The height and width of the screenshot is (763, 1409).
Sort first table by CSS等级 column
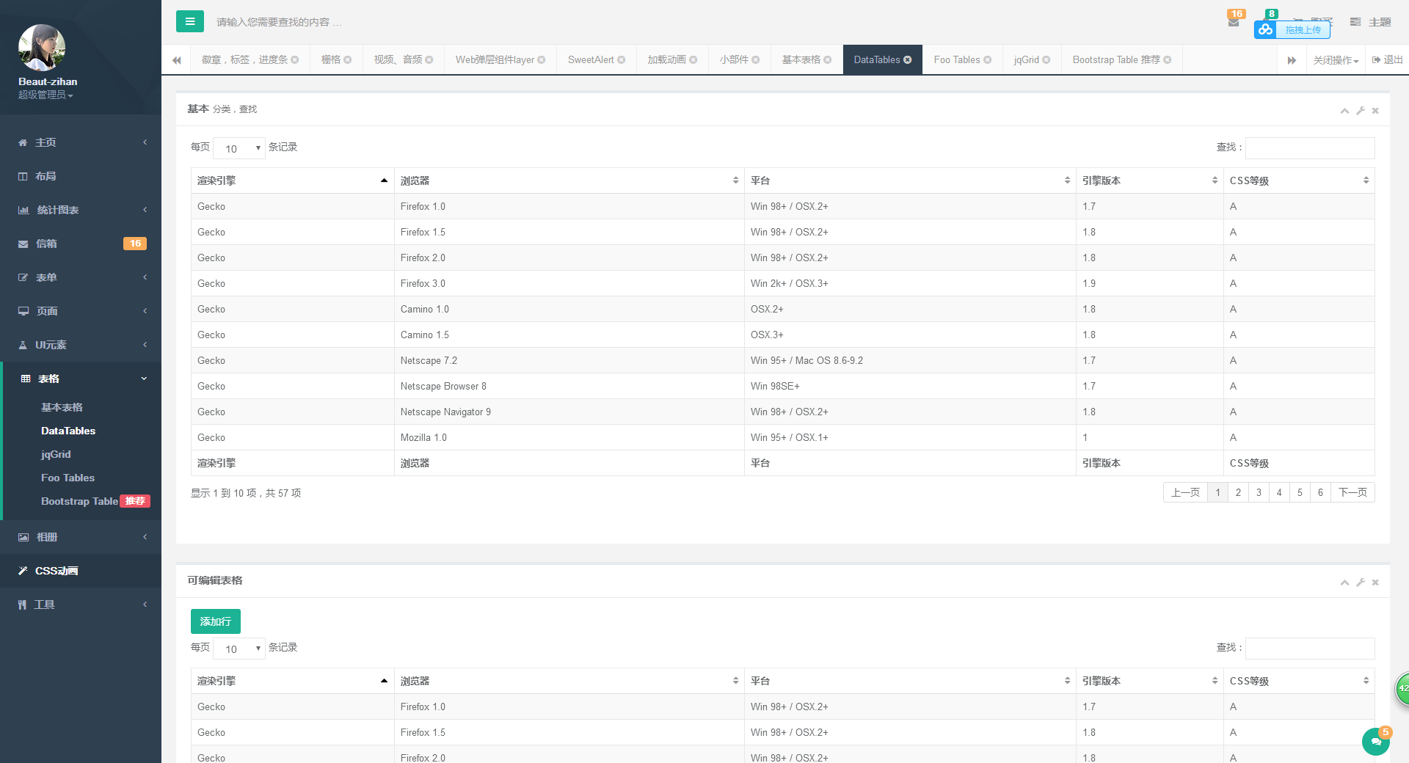(1299, 180)
